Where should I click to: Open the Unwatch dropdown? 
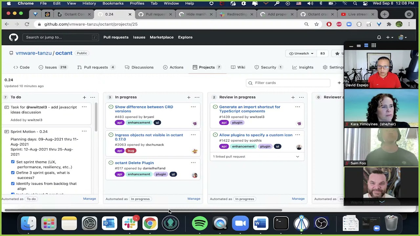301,53
